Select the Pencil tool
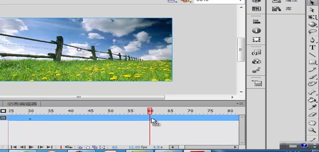The image size is (319, 152). point(312,70)
